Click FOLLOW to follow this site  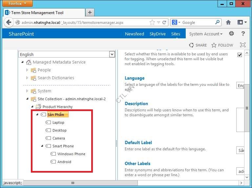[222, 45]
